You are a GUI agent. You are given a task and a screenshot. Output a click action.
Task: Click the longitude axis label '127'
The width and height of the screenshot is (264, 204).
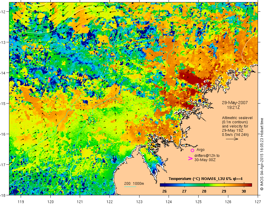click(258, 202)
